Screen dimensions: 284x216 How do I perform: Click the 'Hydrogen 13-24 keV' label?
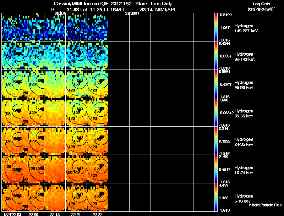(x=244, y=170)
